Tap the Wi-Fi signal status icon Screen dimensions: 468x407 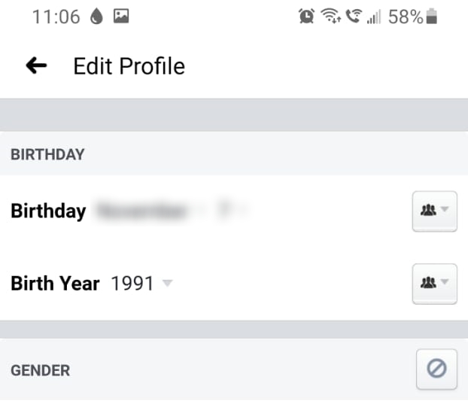[x=330, y=17]
